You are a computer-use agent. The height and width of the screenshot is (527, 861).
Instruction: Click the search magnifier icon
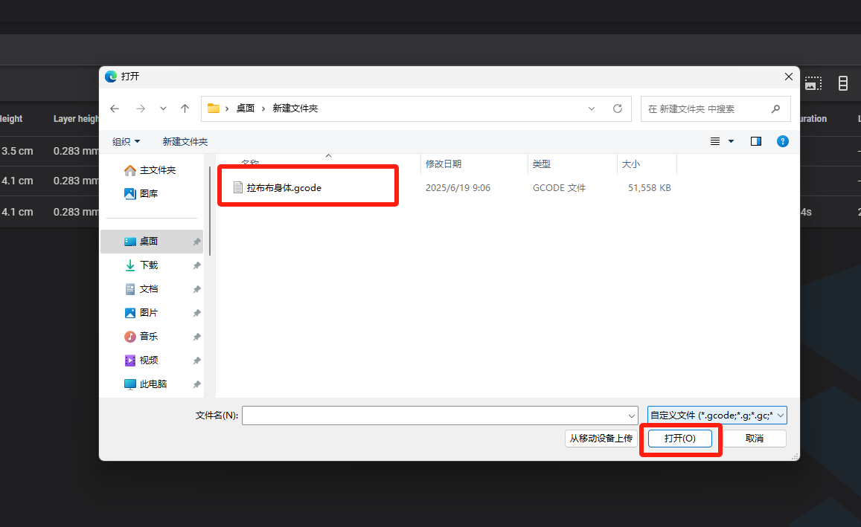[775, 109]
